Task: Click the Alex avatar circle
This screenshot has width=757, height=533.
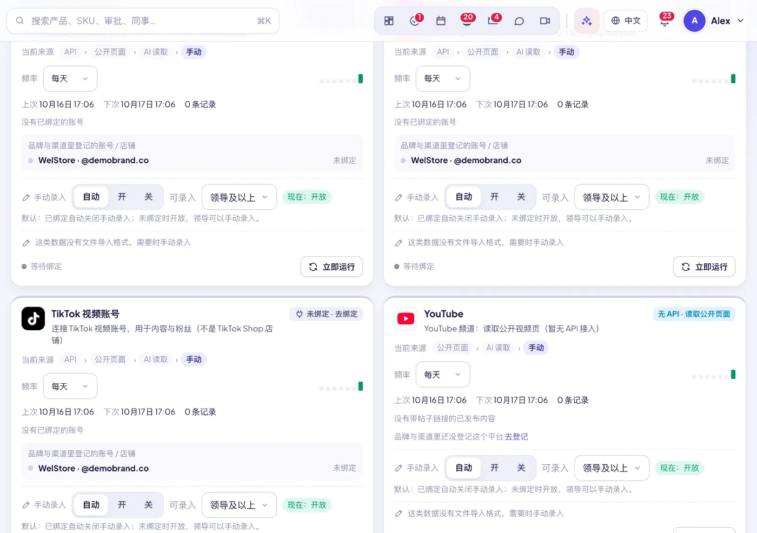Action: click(694, 21)
